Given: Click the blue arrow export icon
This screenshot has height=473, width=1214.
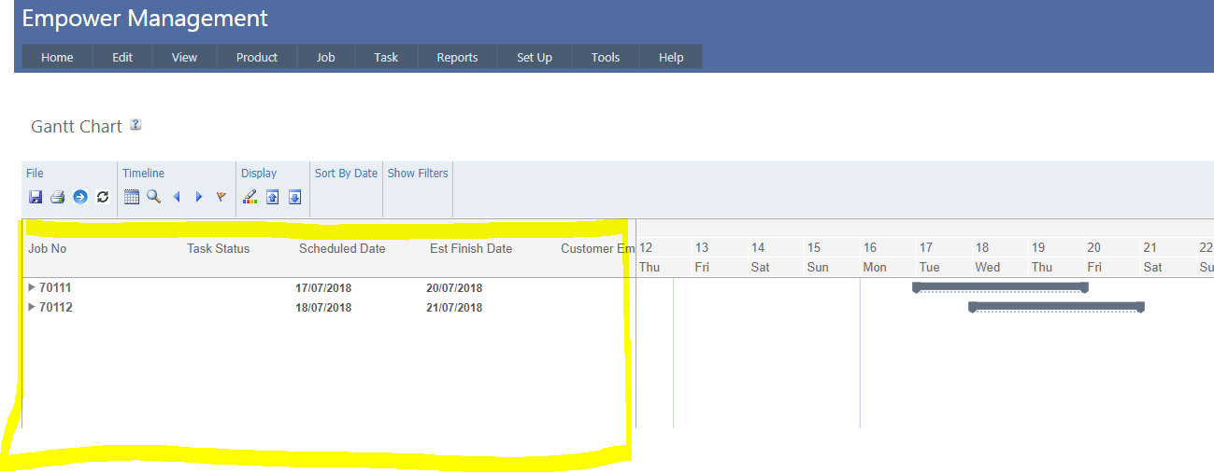Looking at the screenshot, I should (80, 197).
